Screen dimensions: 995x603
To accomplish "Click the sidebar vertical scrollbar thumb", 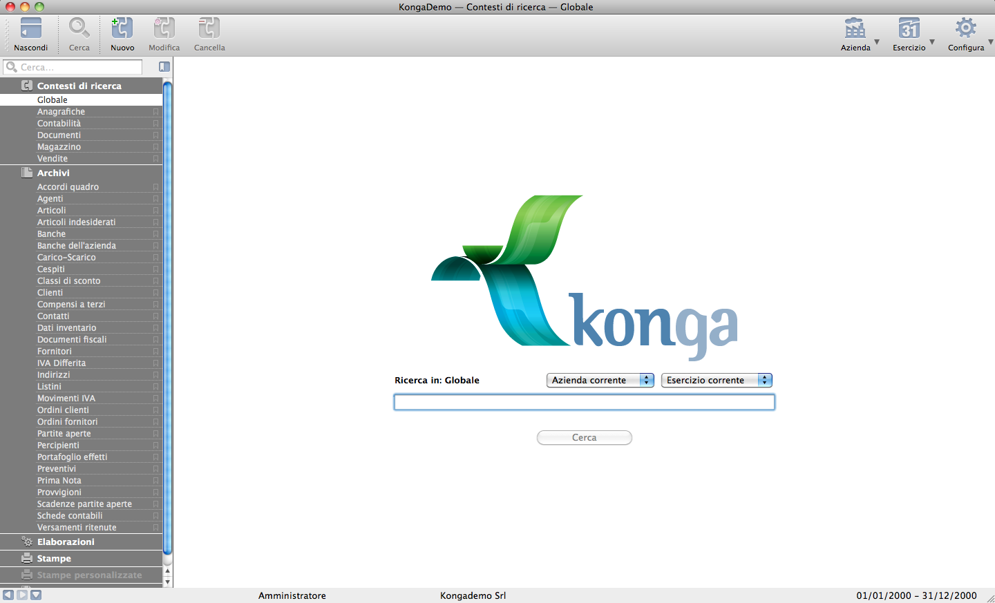I will [167, 318].
